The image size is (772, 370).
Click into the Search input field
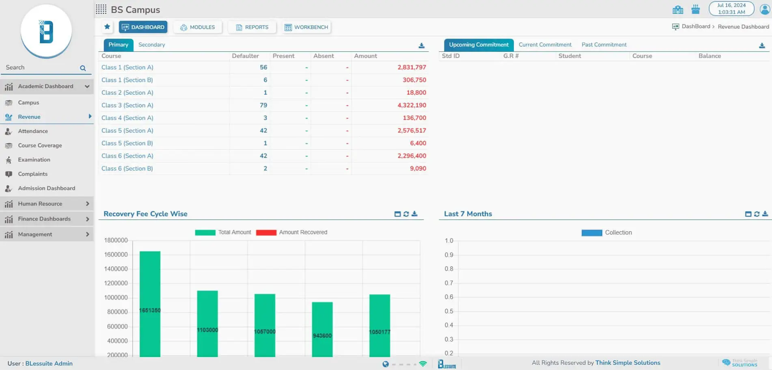tap(41, 68)
